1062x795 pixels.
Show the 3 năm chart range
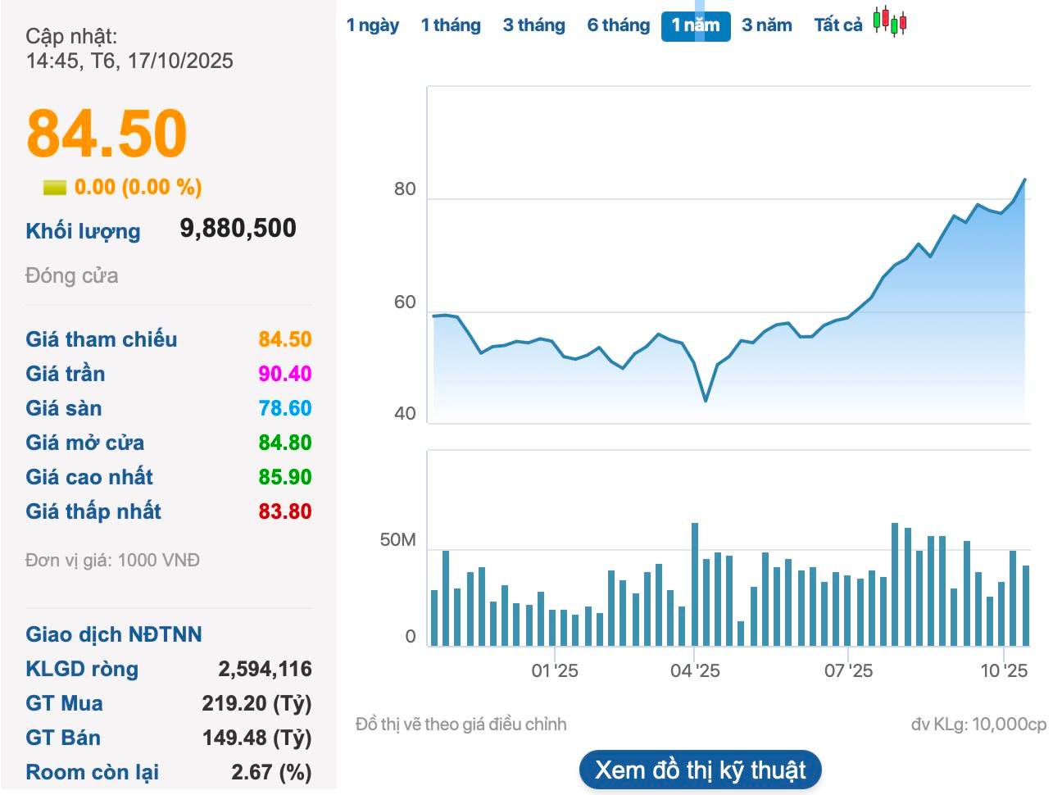[767, 25]
